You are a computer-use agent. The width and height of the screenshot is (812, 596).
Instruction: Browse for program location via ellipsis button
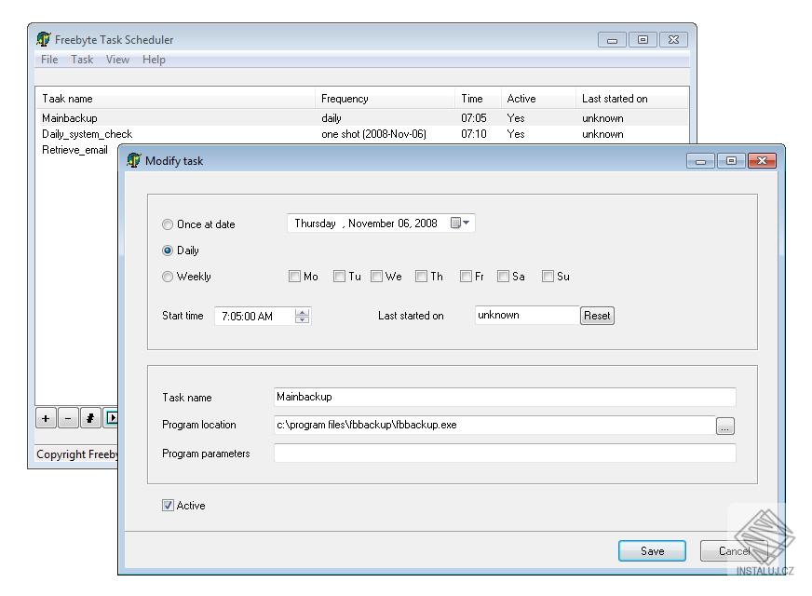(x=725, y=425)
